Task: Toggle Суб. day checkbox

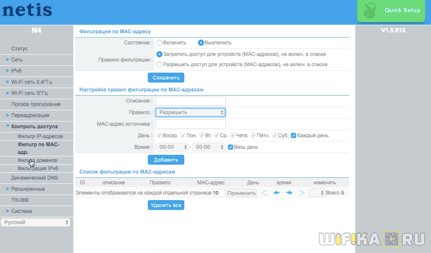Action: point(274,136)
